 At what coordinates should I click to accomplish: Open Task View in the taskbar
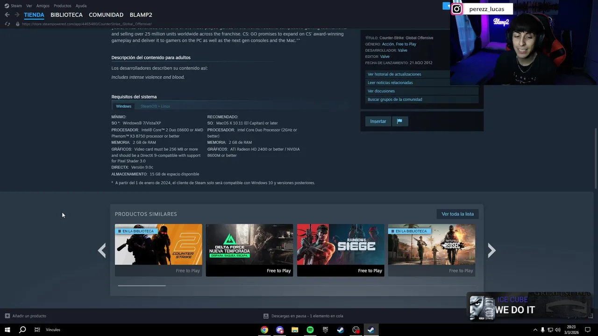37,329
